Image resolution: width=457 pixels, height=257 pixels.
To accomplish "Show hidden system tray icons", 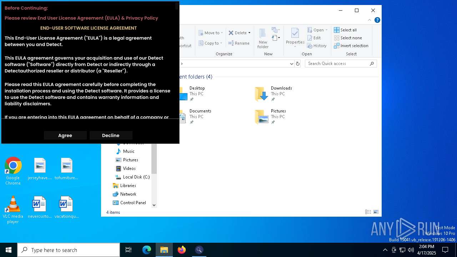I will coord(385,250).
